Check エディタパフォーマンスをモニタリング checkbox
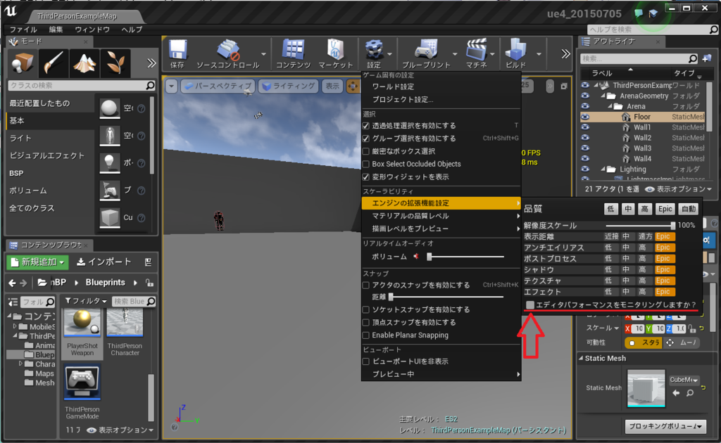The image size is (721, 443). (530, 304)
